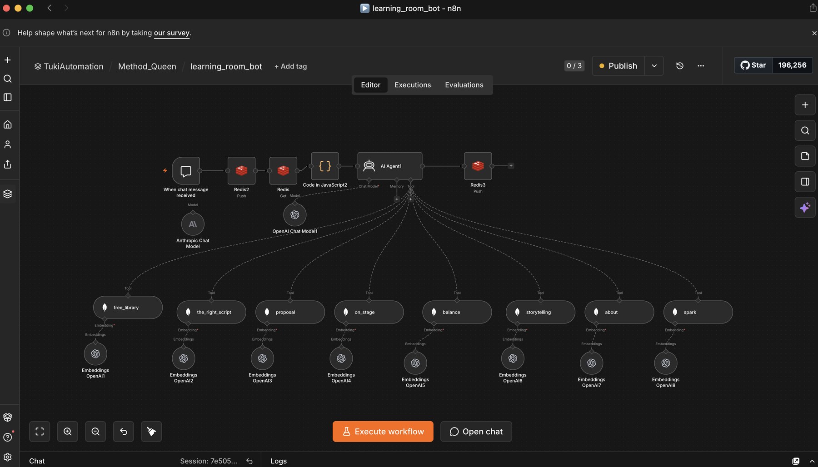Open the workflow history clock icon
Image resolution: width=818 pixels, height=467 pixels.
[680, 66]
